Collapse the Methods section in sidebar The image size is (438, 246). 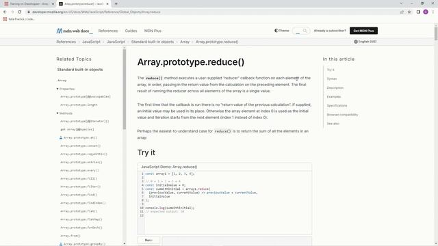click(64, 113)
